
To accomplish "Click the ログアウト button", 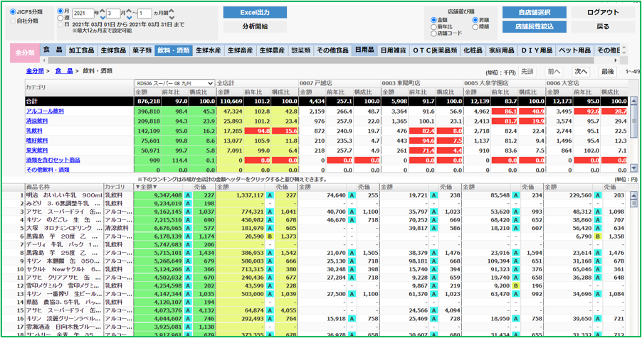I will tap(603, 12).
